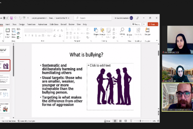The width and height of the screenshot is (193, 129).
Task: Toggle Bold formatting in Font group
Action: point(25,35)
